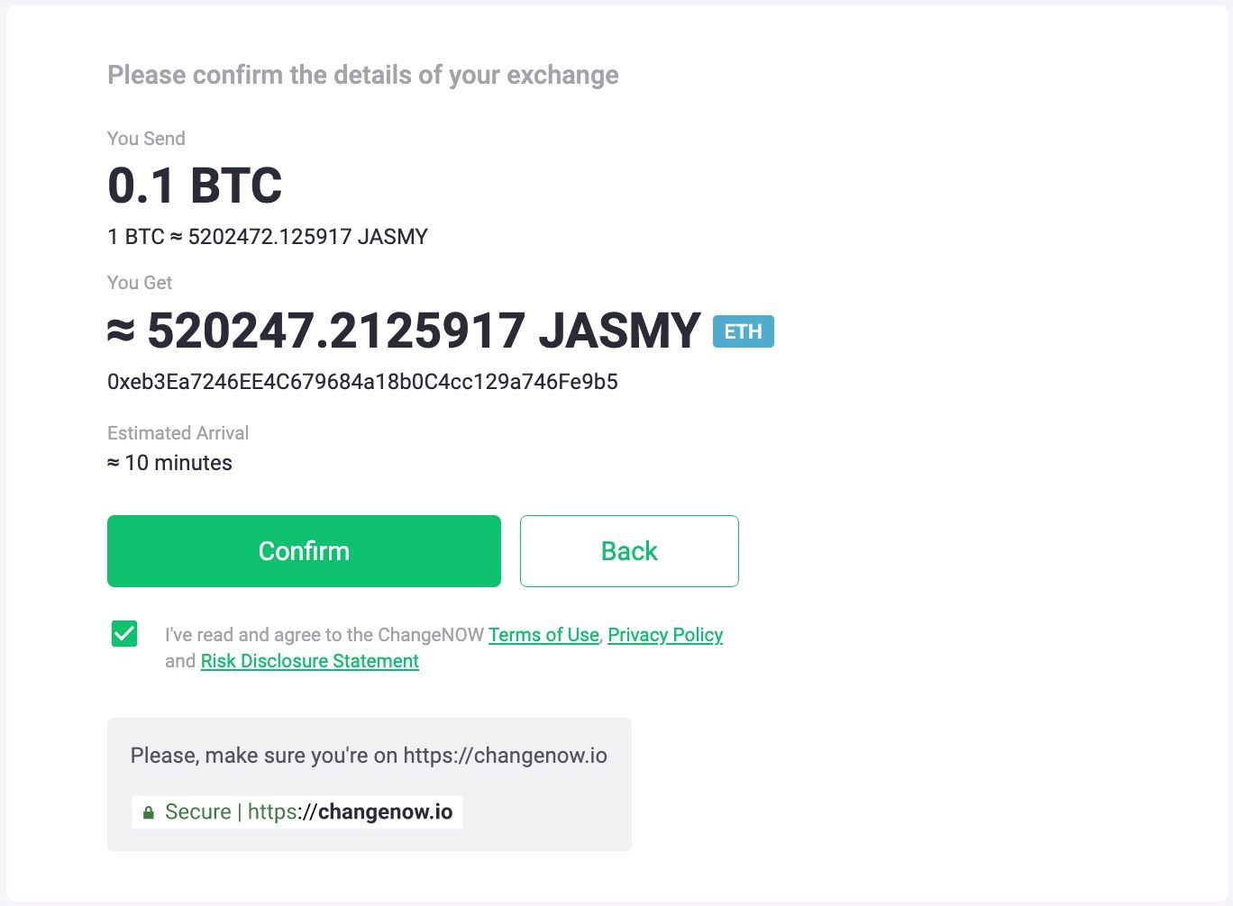Click the green padlock secure icon

149,812
